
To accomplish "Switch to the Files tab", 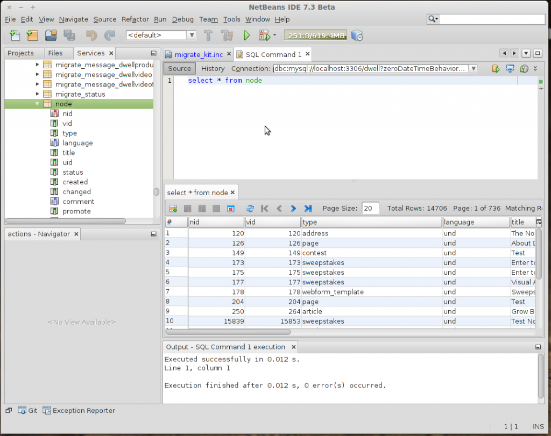I will pos(55,53).
